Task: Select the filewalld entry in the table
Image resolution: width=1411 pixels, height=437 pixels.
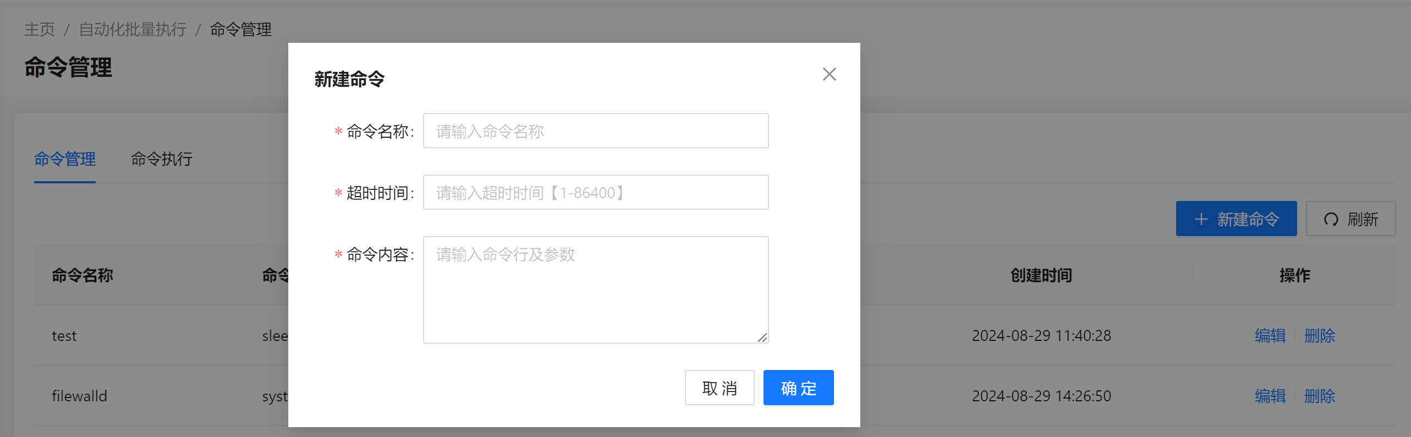Action: [x=80, y=396]
